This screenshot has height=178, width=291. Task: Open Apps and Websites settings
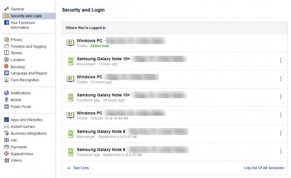pyautogui.click(x=26, y=120)
